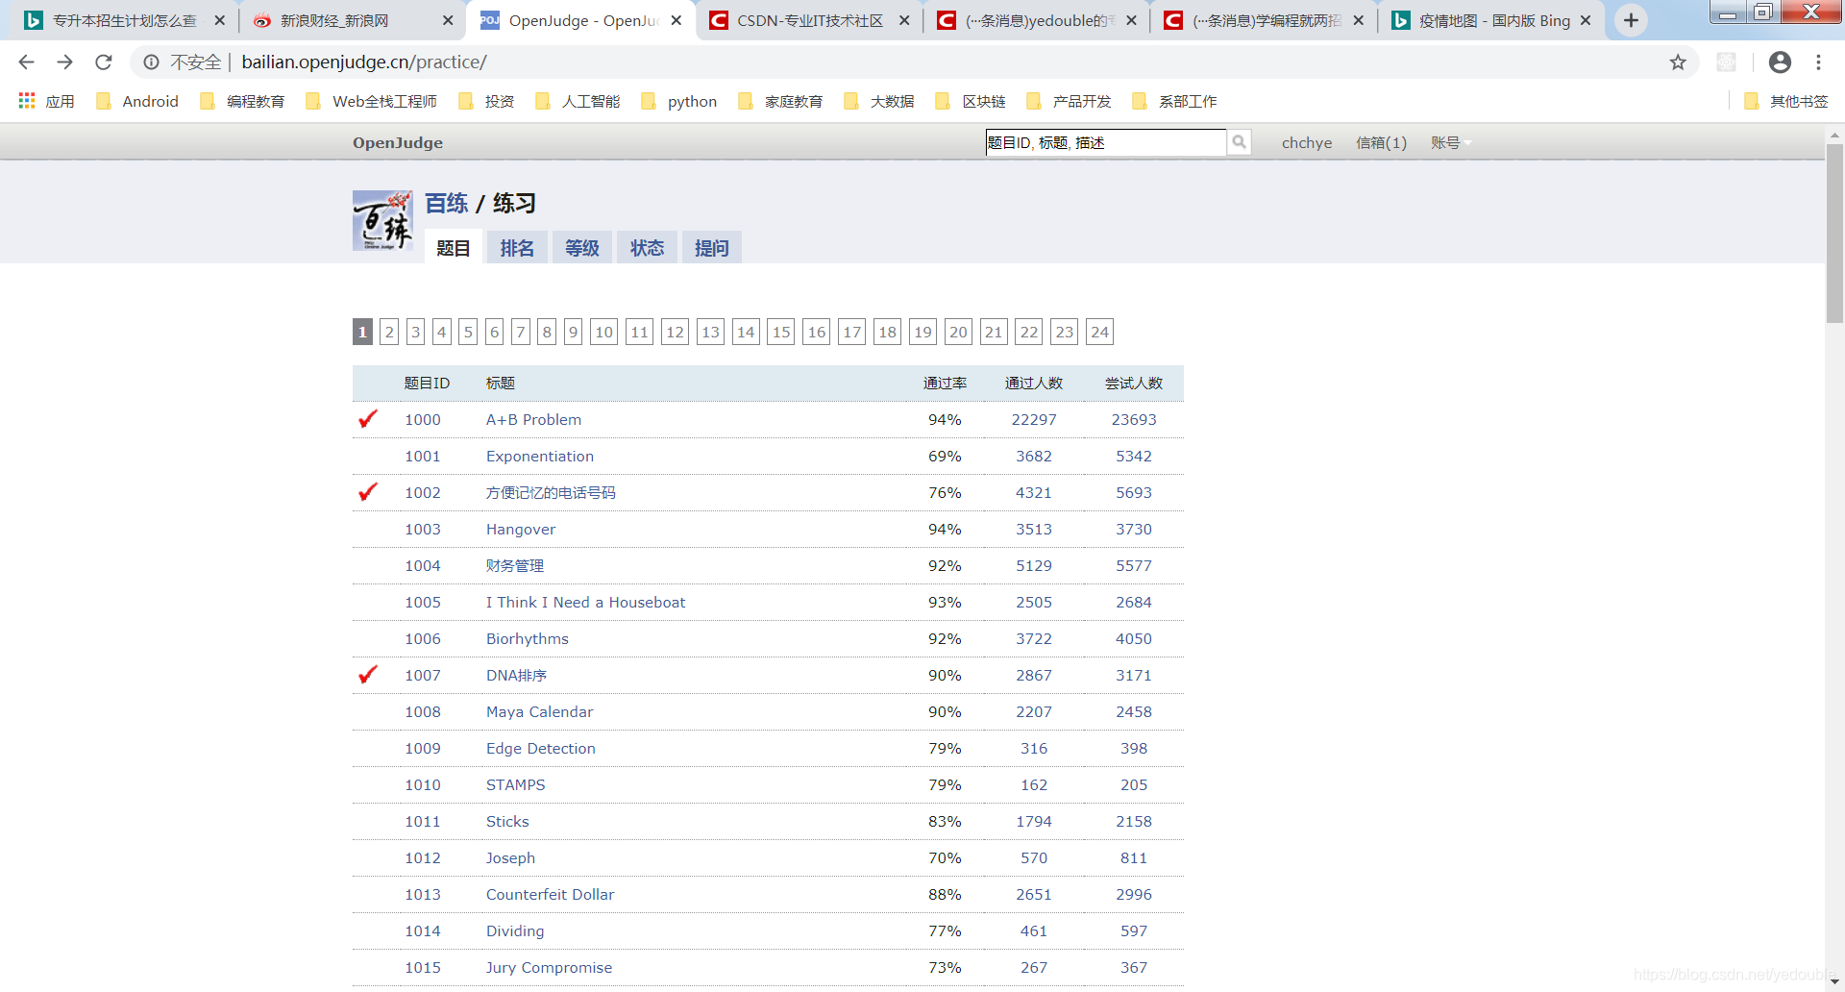Open the 应用 apps shortcut

tap(46, 101)
